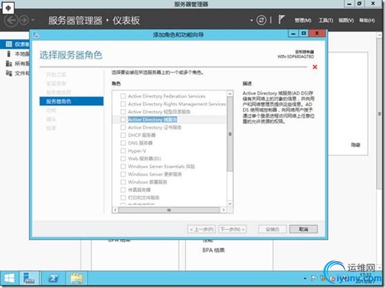
Task: Click the roles list vertical scrollbar thumb
Action: (230, 134)
